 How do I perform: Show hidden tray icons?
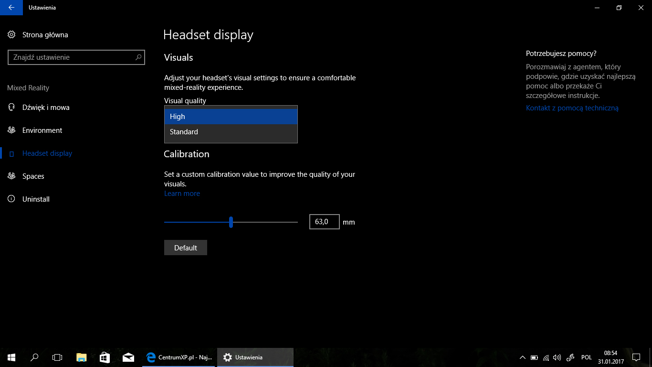(523, 357)
